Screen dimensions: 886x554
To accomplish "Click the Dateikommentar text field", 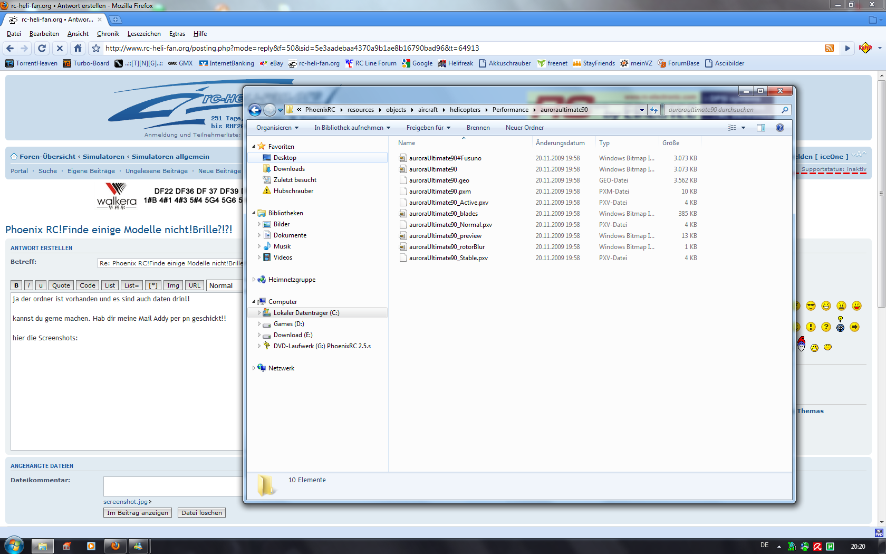I will [173, 486].
